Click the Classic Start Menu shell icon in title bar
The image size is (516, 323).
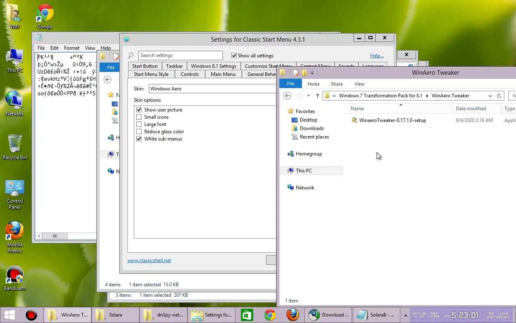127,39
